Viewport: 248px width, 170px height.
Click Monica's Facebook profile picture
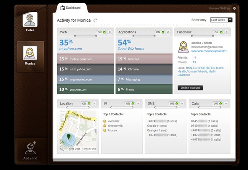pos(183,47)
